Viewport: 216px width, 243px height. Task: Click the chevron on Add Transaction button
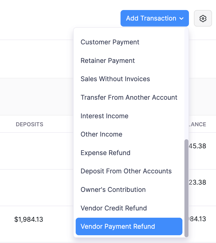point(182,18)
